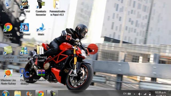The image size is (171, 96).
Task: Open Windows Explorer from the taskbar
Action: [x=17, y=93]
